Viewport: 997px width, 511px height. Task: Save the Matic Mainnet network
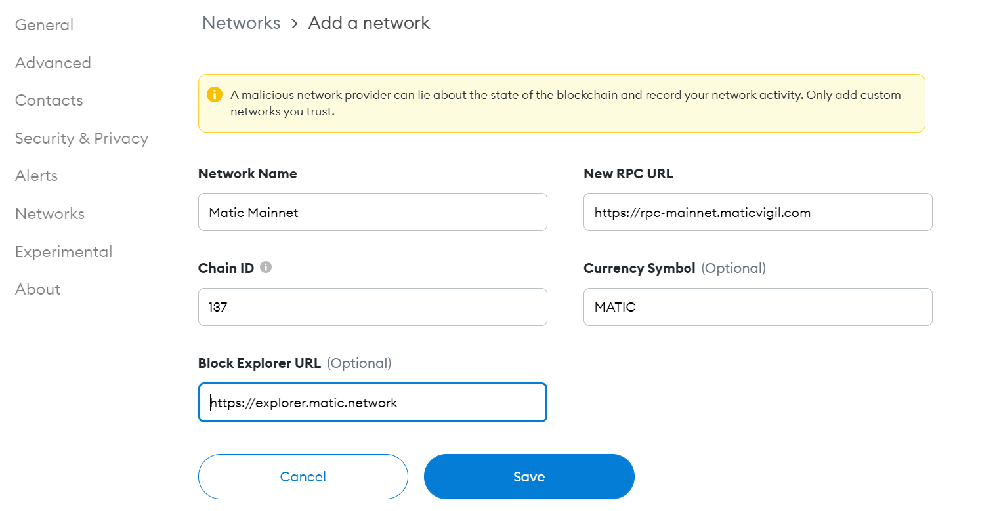[x=529, y=476]
